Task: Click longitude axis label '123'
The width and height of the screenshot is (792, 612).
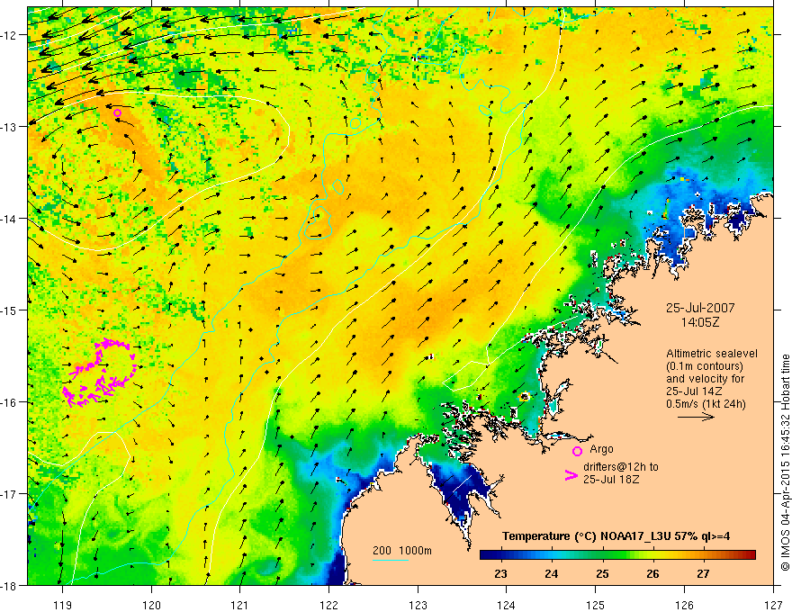Action: tap(418, 605)
